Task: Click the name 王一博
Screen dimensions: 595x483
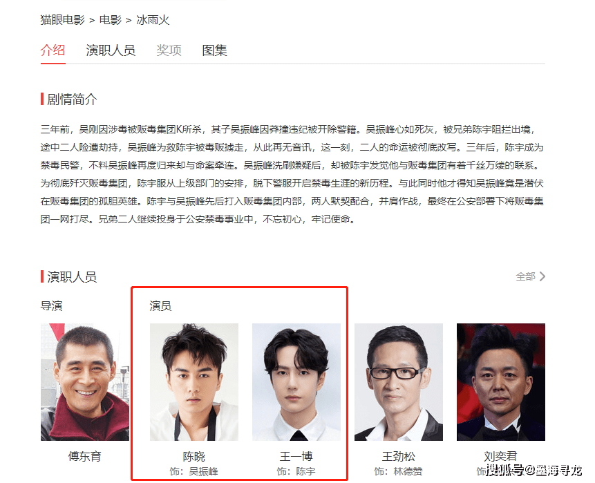Action: (296, 456)
